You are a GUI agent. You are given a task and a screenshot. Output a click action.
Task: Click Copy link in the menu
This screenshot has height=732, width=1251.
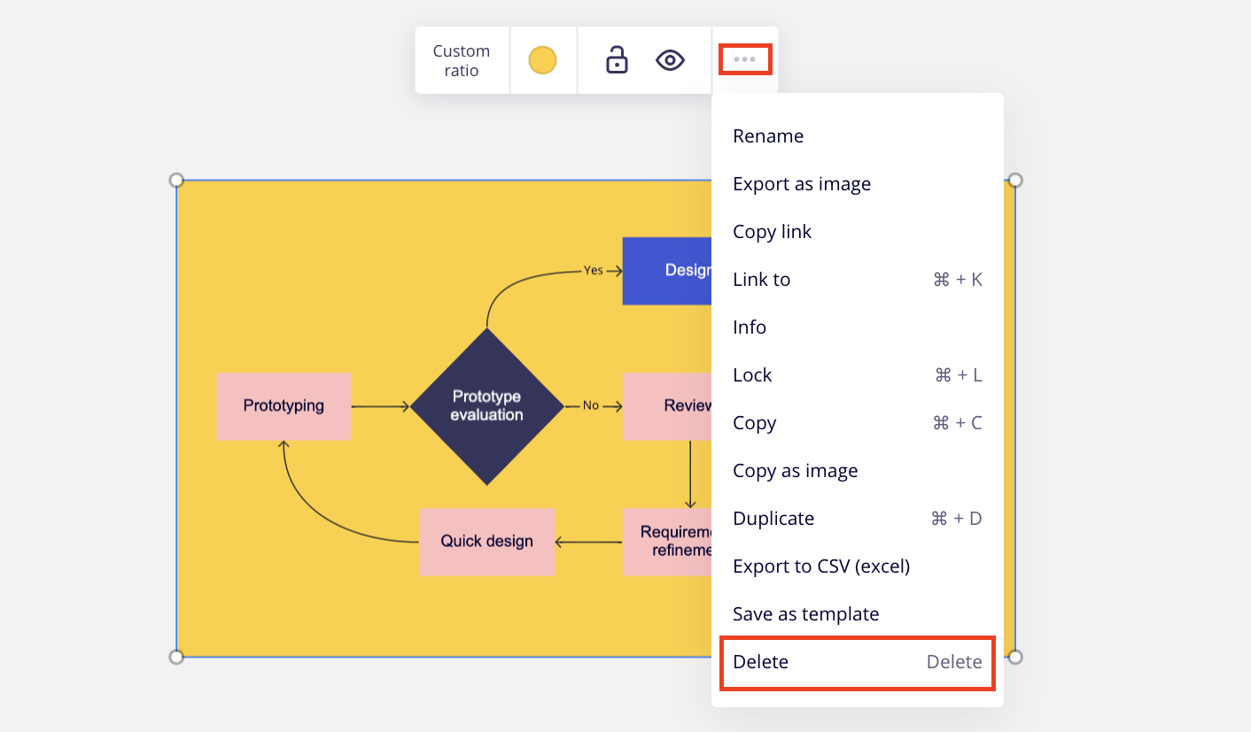tap(772, 232)
